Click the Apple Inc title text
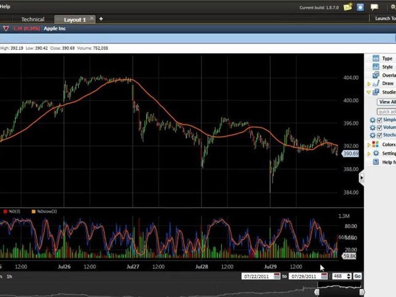Screen dimensions: 396x297 point(55,28)
